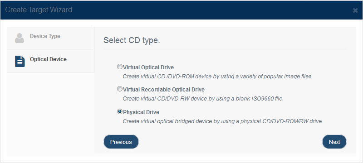Close the Create Target Wizard dialog

[355, 10]
